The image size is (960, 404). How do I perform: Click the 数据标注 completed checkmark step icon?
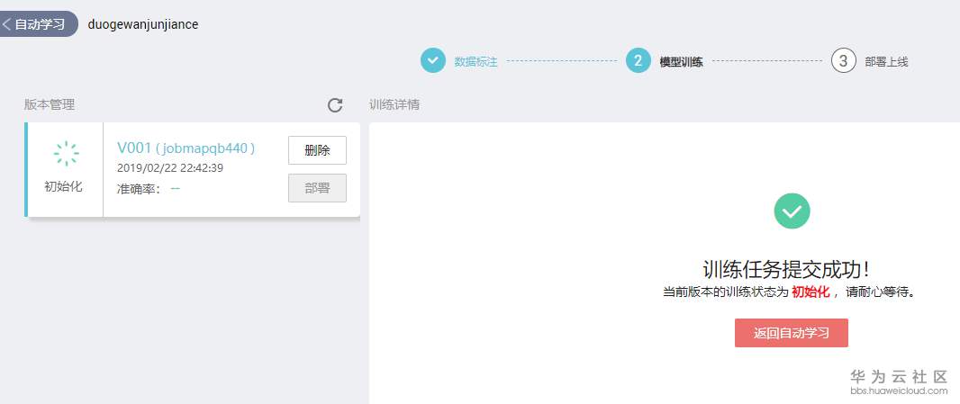click(433, 60)
